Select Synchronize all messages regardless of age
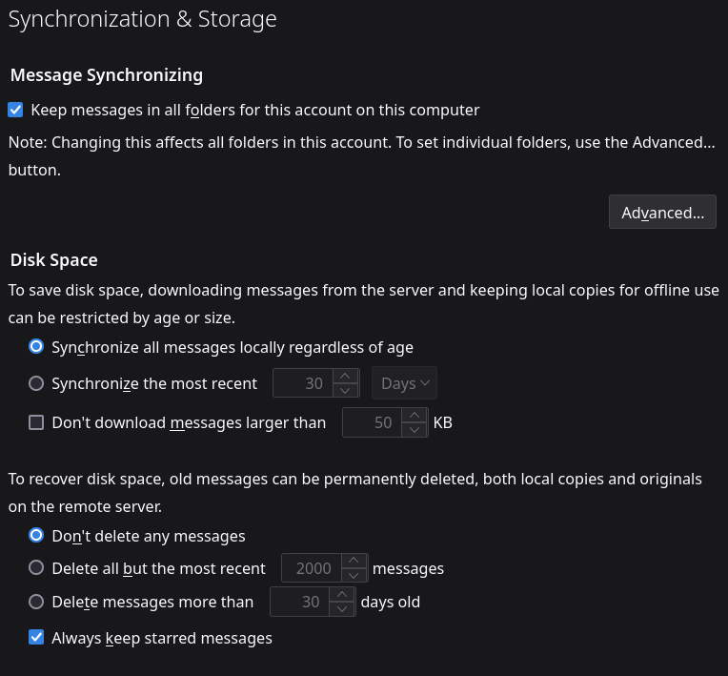Viewport: 728px width, 676px height. point(36,347)
